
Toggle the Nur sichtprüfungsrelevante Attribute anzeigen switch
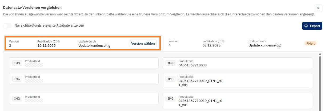7,26
